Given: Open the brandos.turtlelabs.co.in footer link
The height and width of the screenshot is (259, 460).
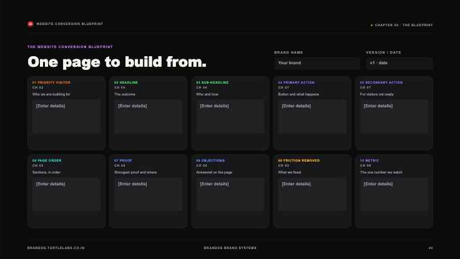Looking at the screenshot, I should [x=56, y=248].
